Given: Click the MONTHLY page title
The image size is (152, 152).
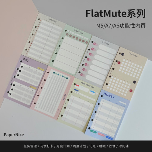Looking at the screenshot, I should click(x=78, y=32).
